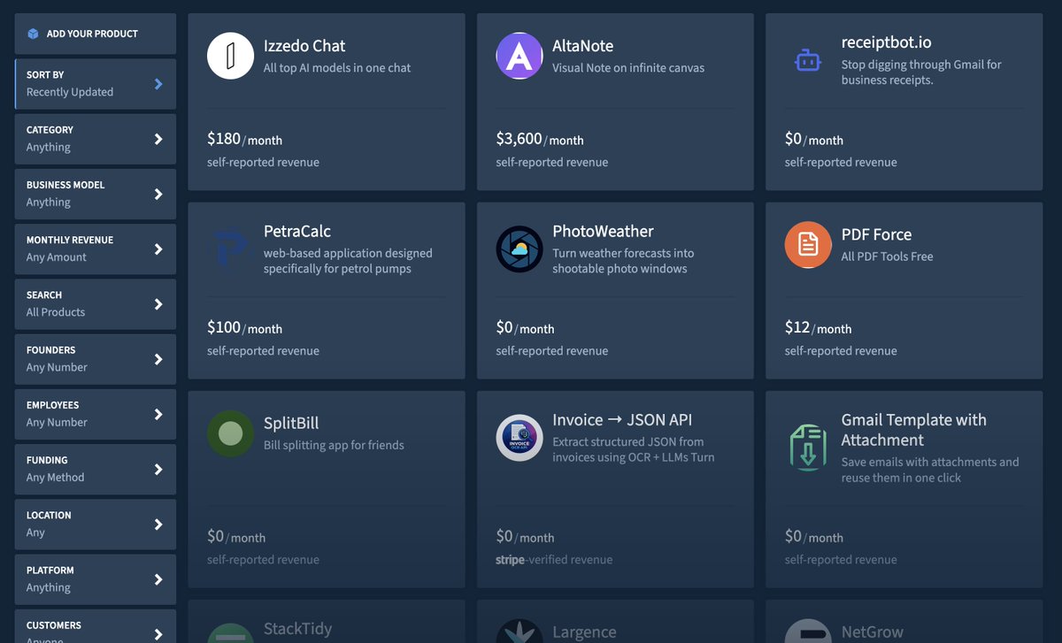
Task: Open the Gmail Template with Attachment title
Action: click(x=914, y=430)
